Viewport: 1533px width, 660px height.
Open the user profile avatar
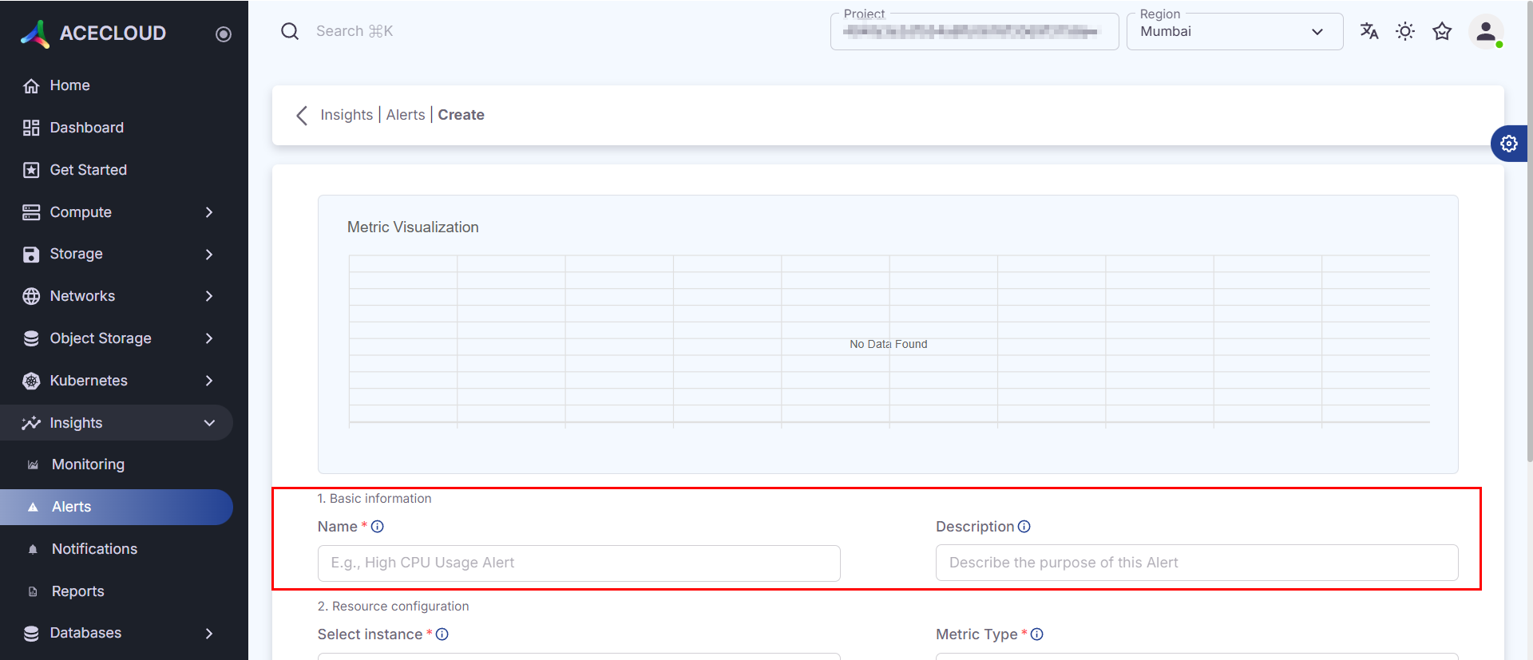[x=1485, y=32]
